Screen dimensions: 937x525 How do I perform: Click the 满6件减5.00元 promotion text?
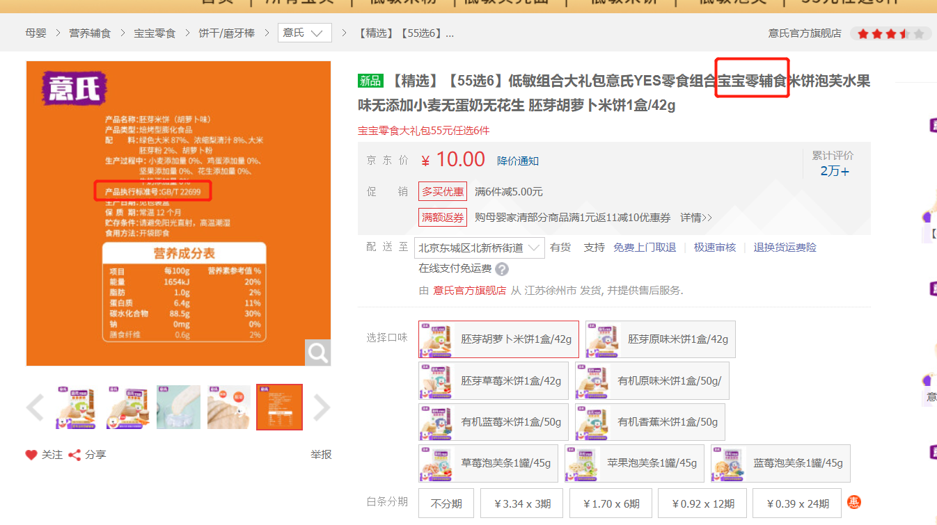coord(509,191)
